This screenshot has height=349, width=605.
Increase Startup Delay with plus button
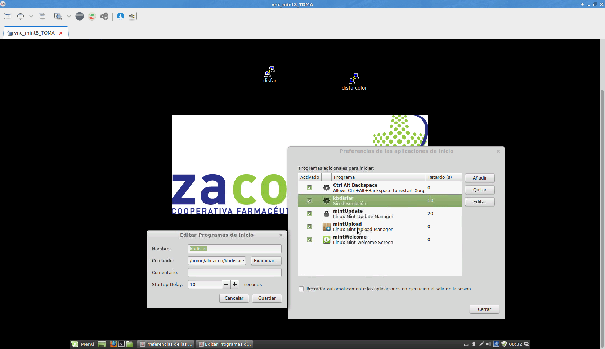click(x=235, y=284)
